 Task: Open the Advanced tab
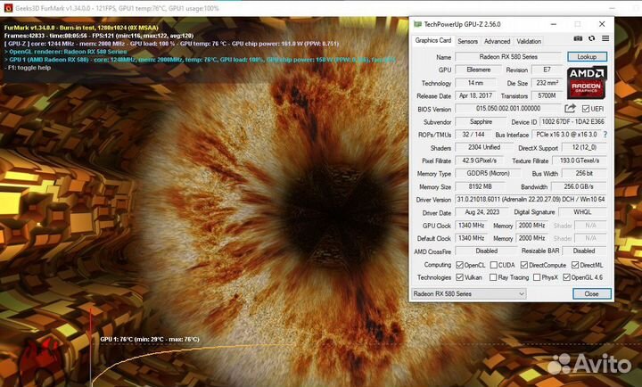497,41
